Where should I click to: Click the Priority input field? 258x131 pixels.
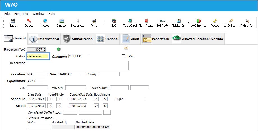109,74
